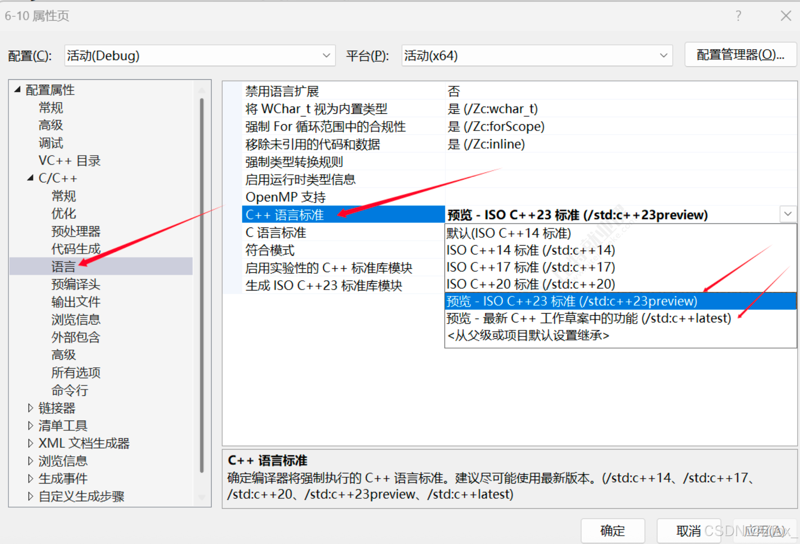Choose 预览 ISO C++23 标准 option
This screenshot has width=800, height=544.
[620, 301]
